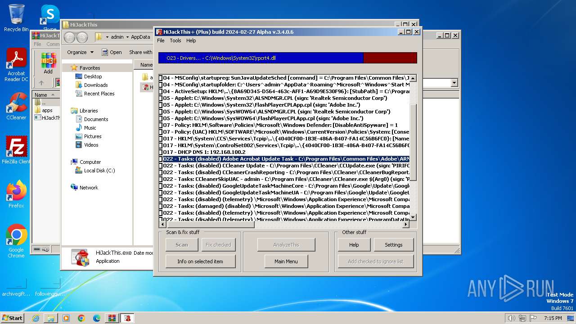Screen dimensions: 576x324
Task: Click Share with in Explorer toolbar
Action: click(x=140, y=52)
